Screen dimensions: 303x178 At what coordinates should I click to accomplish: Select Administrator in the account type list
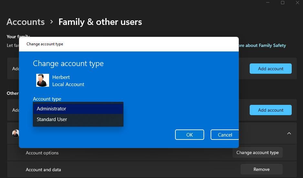[x=78, y=109]
